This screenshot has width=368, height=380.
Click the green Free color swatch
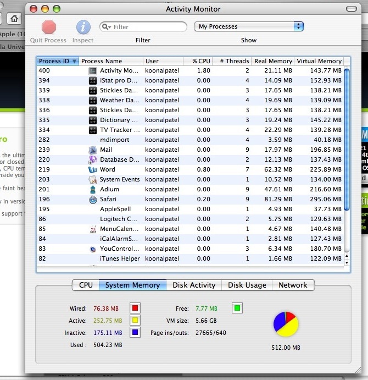pyautogui.click(x=237, y=308)
